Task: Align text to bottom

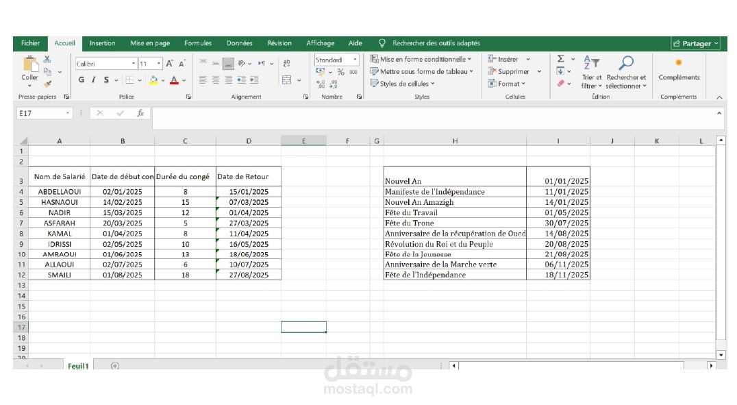Action: click(228, 63)
